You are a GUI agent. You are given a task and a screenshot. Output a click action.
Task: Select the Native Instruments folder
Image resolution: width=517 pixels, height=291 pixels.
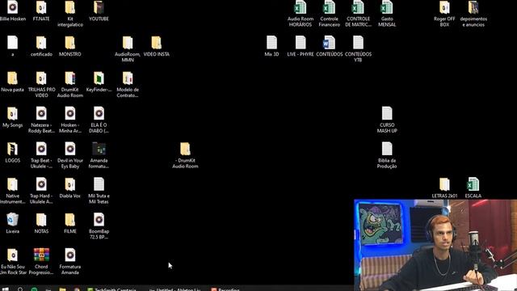point(13,184)
